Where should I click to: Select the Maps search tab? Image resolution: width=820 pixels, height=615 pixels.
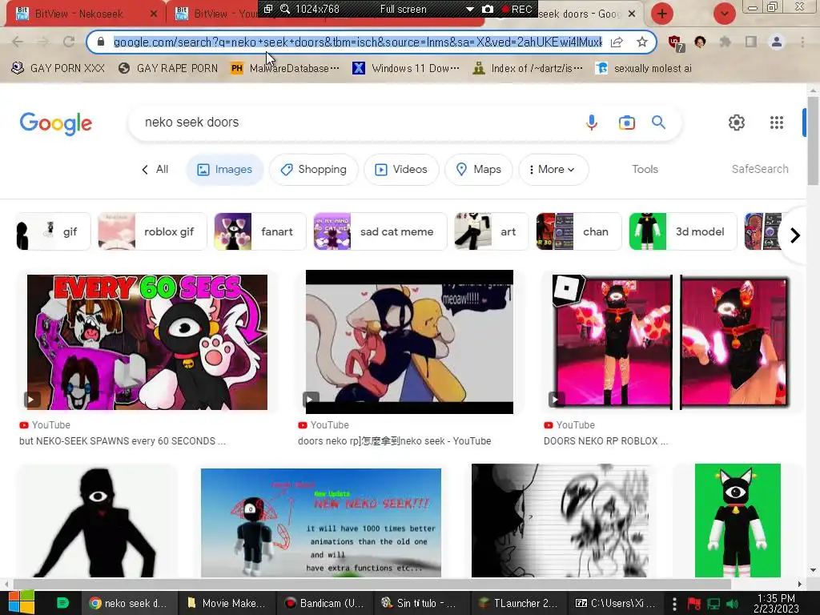click(479, 170)
